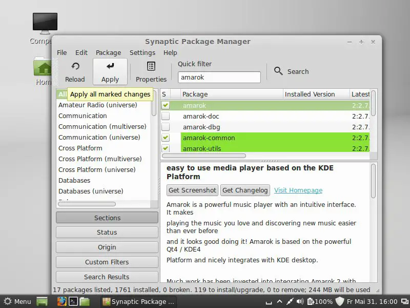Click the network connection tray icon
410x308 pixels.
pyautogui.click(x=290, y=301)
